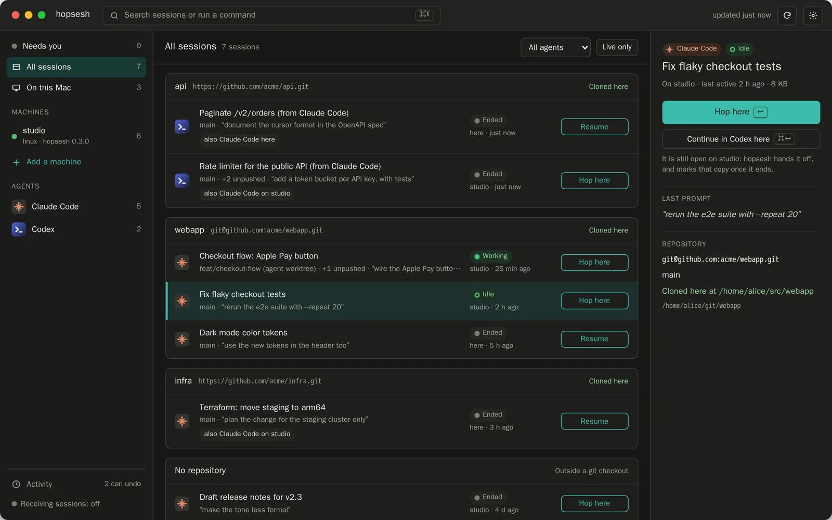The height and width of the screenshot is (520, 832).
Task: Hop here for Draft release notes
Action: click(594, 503)
